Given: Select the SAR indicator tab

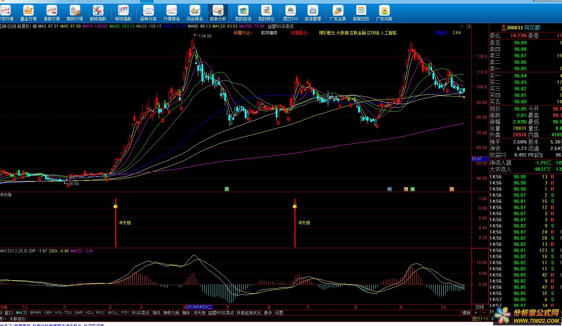Looking at the screenshot, I should click(x=79, y=313).
